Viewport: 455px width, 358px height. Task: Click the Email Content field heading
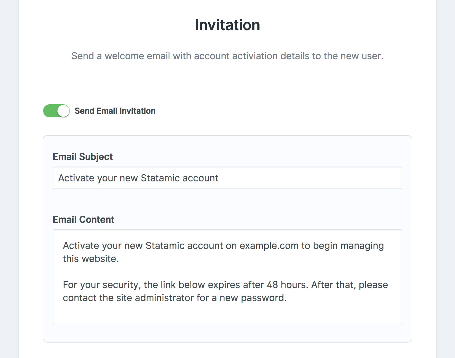[x=83, y=220]
